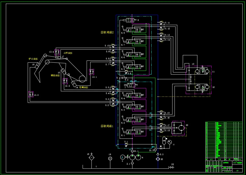The width and height of the screenshot is (246, 175).
Task: Click the round symbol labeled 19
Action: tap(110, 159)
